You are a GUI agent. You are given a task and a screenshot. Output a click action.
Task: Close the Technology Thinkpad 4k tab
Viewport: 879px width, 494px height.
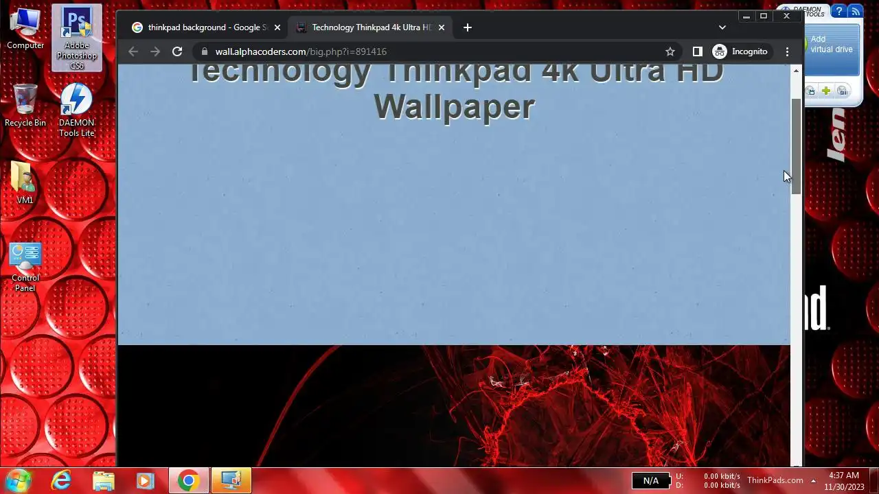coord(442,27)
